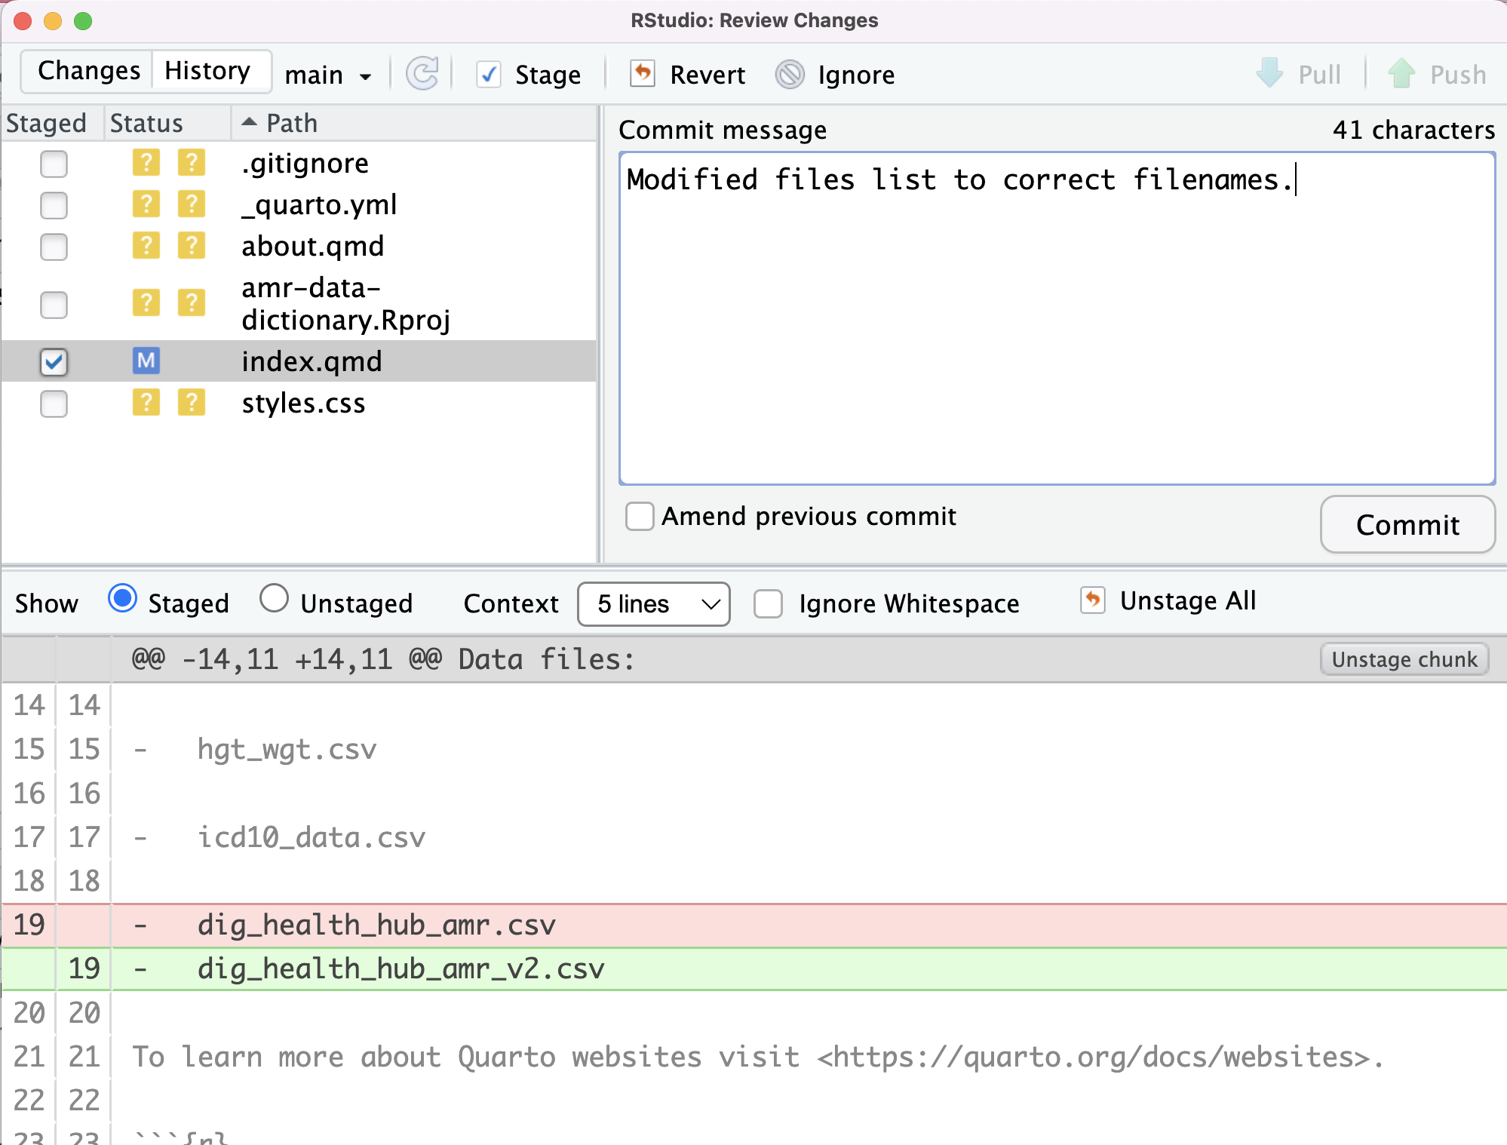
Task: Click the 'To learn more about Quarto' line
Action: pyautogui.click(x=754, y=1057)
